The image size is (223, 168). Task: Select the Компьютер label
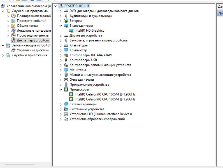(78, 50)
